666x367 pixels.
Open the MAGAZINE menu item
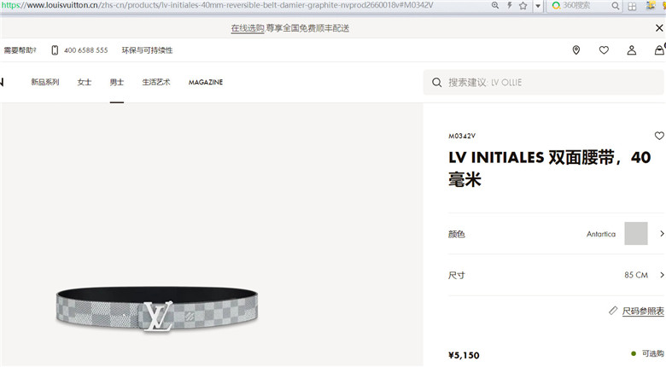point(206,82)
